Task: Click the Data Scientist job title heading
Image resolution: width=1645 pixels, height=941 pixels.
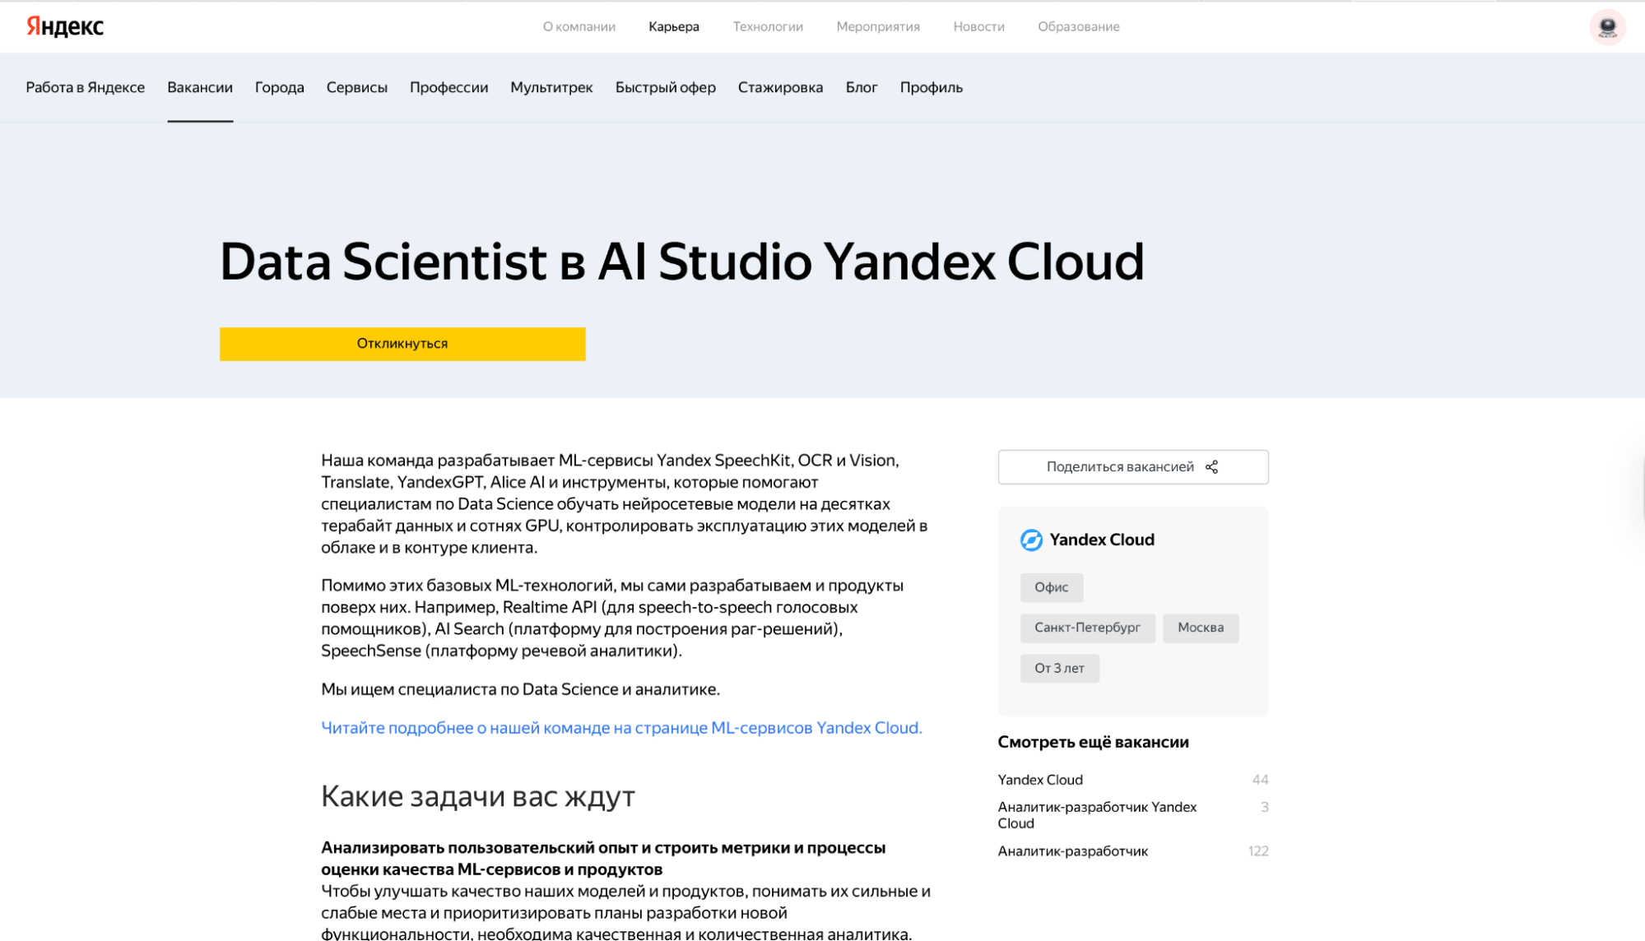Action: click(682, 262)
